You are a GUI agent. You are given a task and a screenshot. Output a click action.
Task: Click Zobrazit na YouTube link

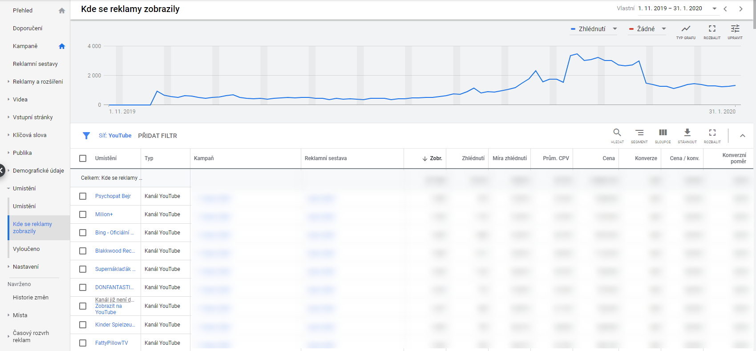point(109,309)
